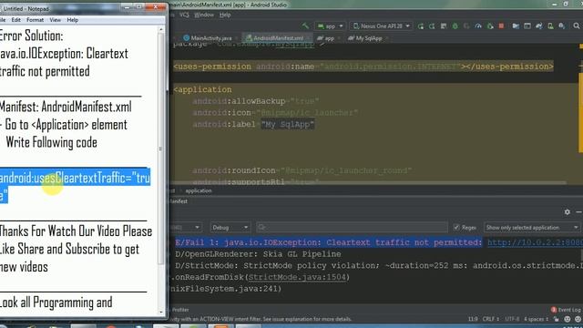The image size is (583, 328).
Task: Switch to the MainActivity.java tab
Action: tap(210, 38)
